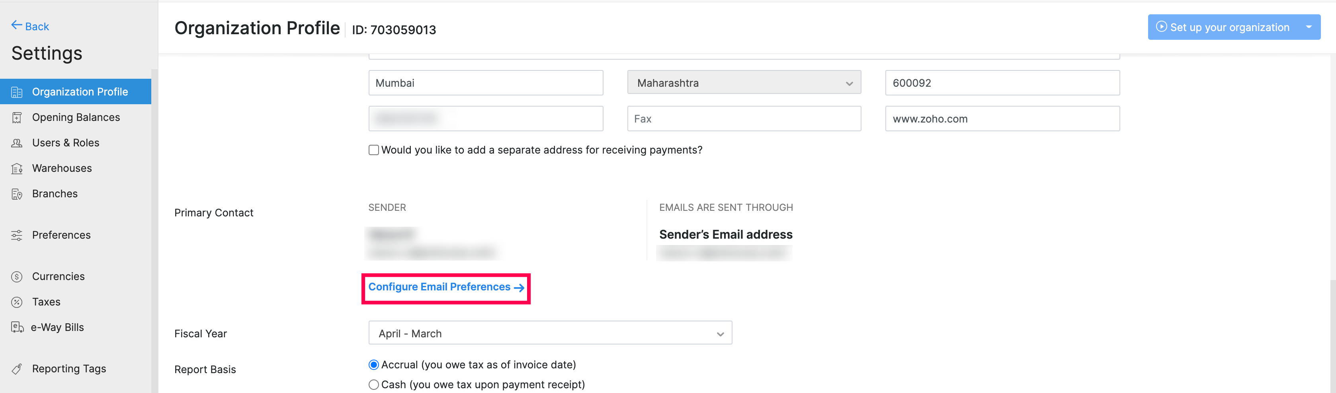Select the Cash report basis option
The image size is (1336, 393).
tap(373, 385)
